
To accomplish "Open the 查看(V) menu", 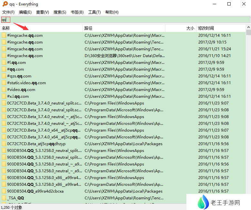I will (43, 12).
